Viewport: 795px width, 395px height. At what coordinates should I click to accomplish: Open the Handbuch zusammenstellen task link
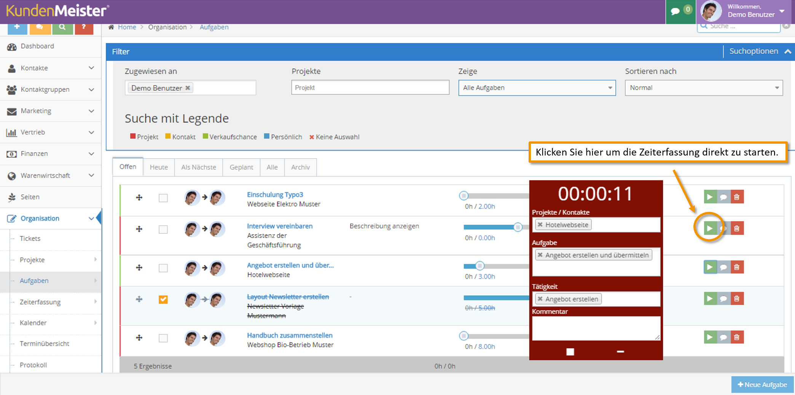(x=290, y=335)
